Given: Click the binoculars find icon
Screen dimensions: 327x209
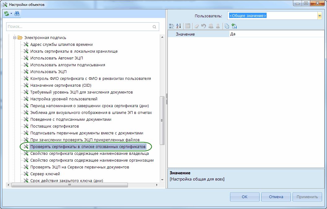Looking at the screenshot, I should coord(17,14).
